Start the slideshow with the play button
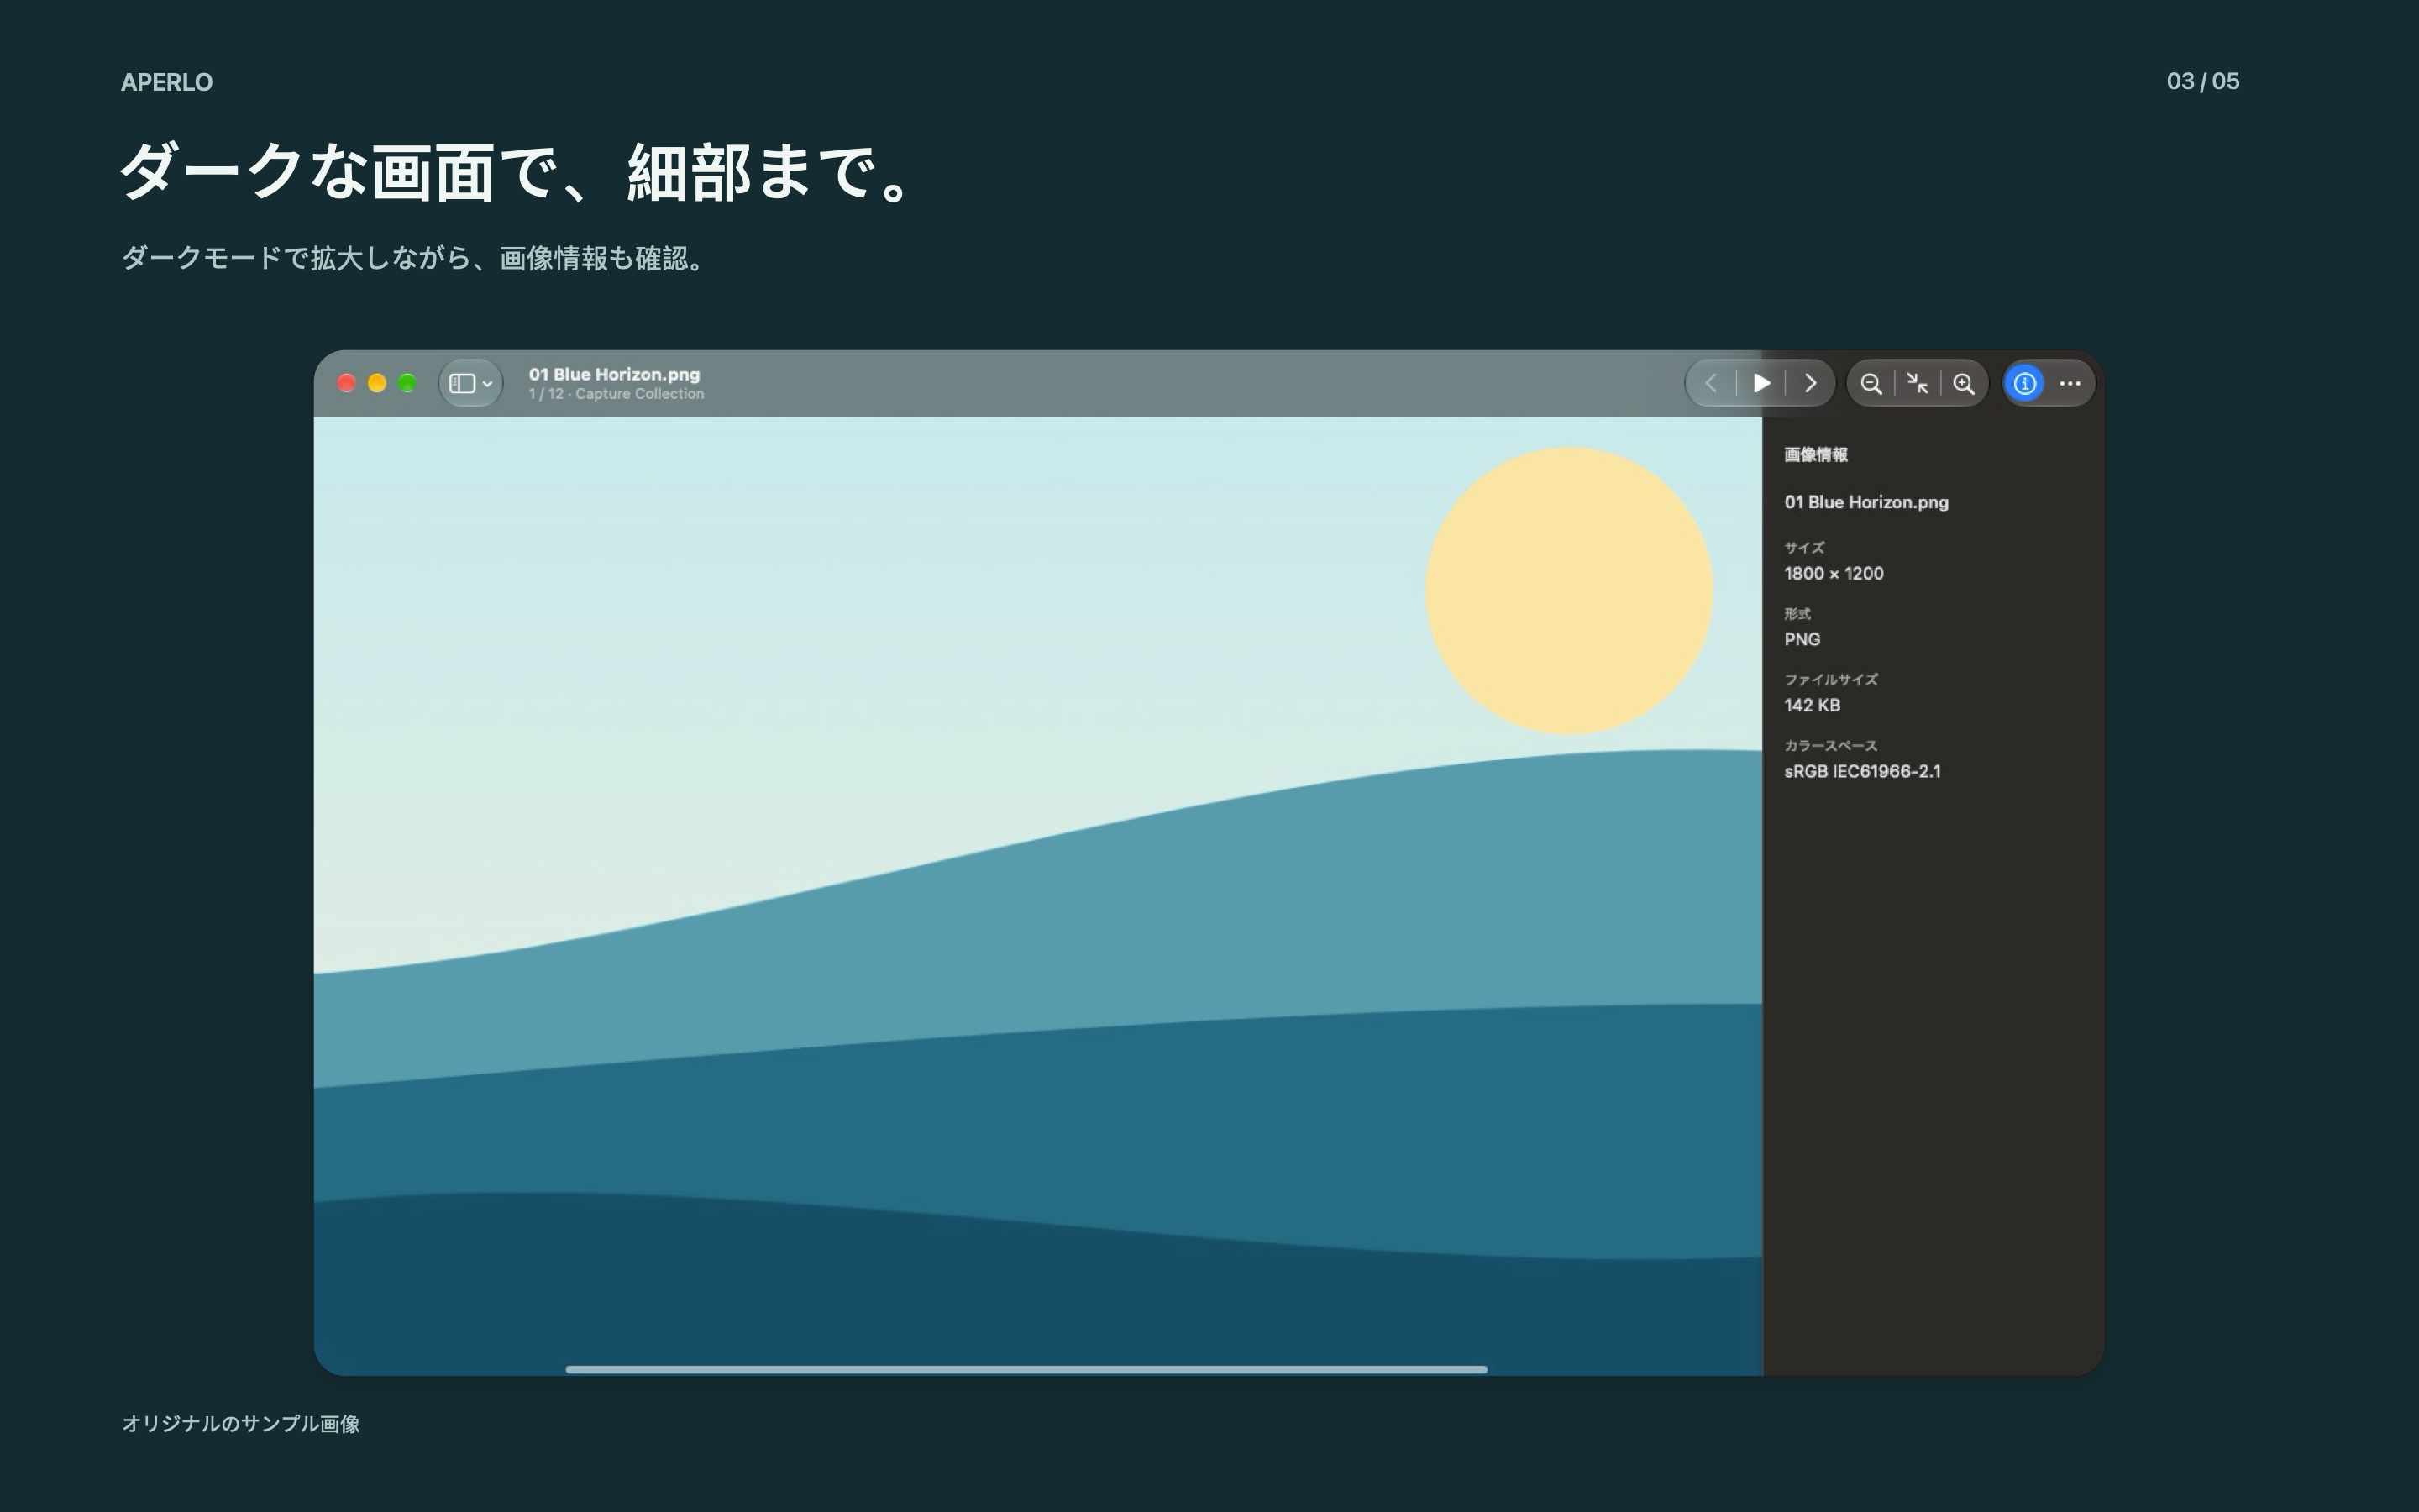Image resolution: width=2419 pixels, height=1512 pixels. (1762, 383)
